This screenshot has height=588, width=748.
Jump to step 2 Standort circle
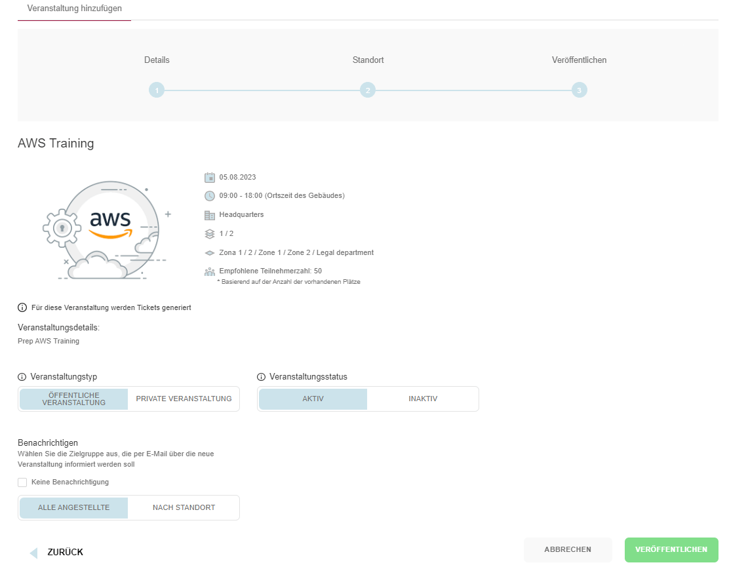(368, 90)
